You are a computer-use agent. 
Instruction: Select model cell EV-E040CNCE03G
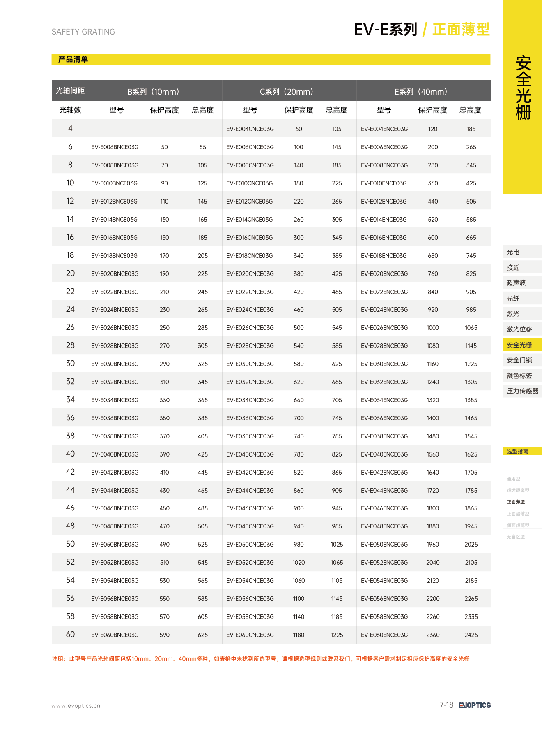[250, 454]
